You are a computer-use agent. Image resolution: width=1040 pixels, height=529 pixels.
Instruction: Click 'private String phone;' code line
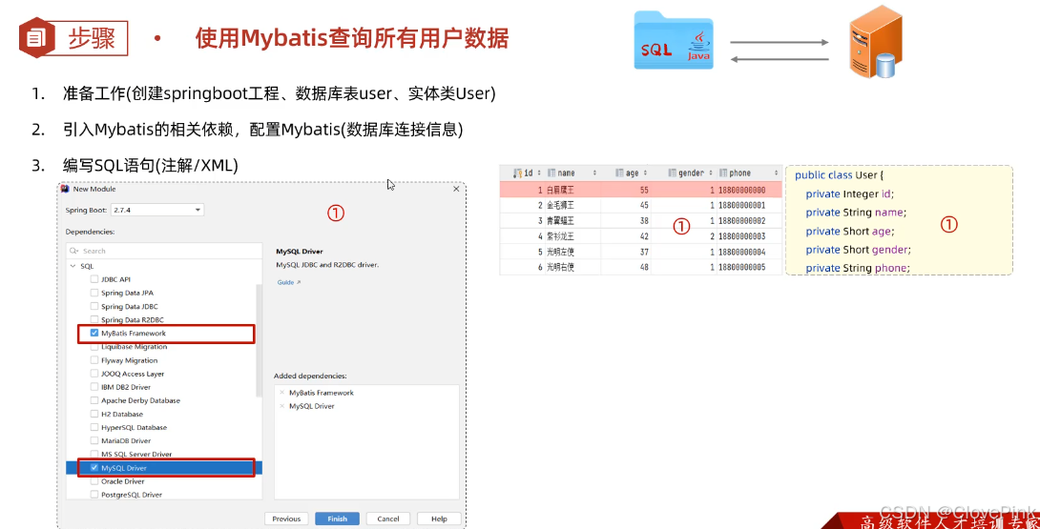pyautogui.click(x=858, y=268)
